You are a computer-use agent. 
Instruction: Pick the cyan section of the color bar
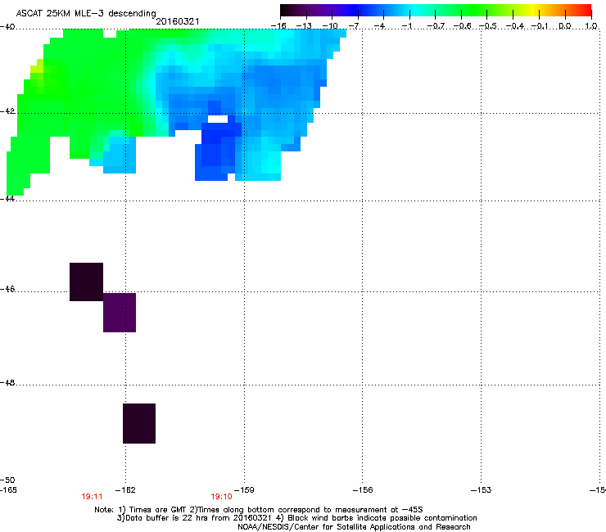pyautogui.click(x=415, y=11)
